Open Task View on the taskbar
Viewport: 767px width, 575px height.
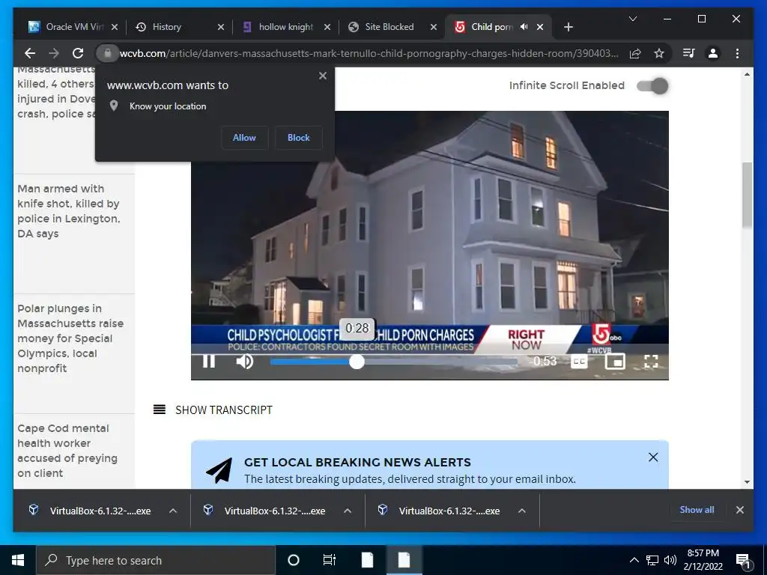pyautogui.click(x=330, y=560)
